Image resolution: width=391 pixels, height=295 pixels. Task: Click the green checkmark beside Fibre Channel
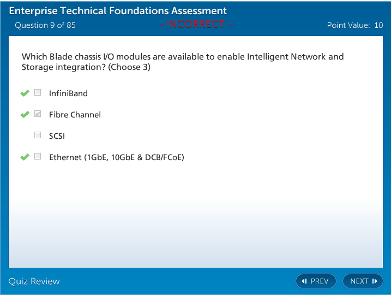click(x=25, y=115)
